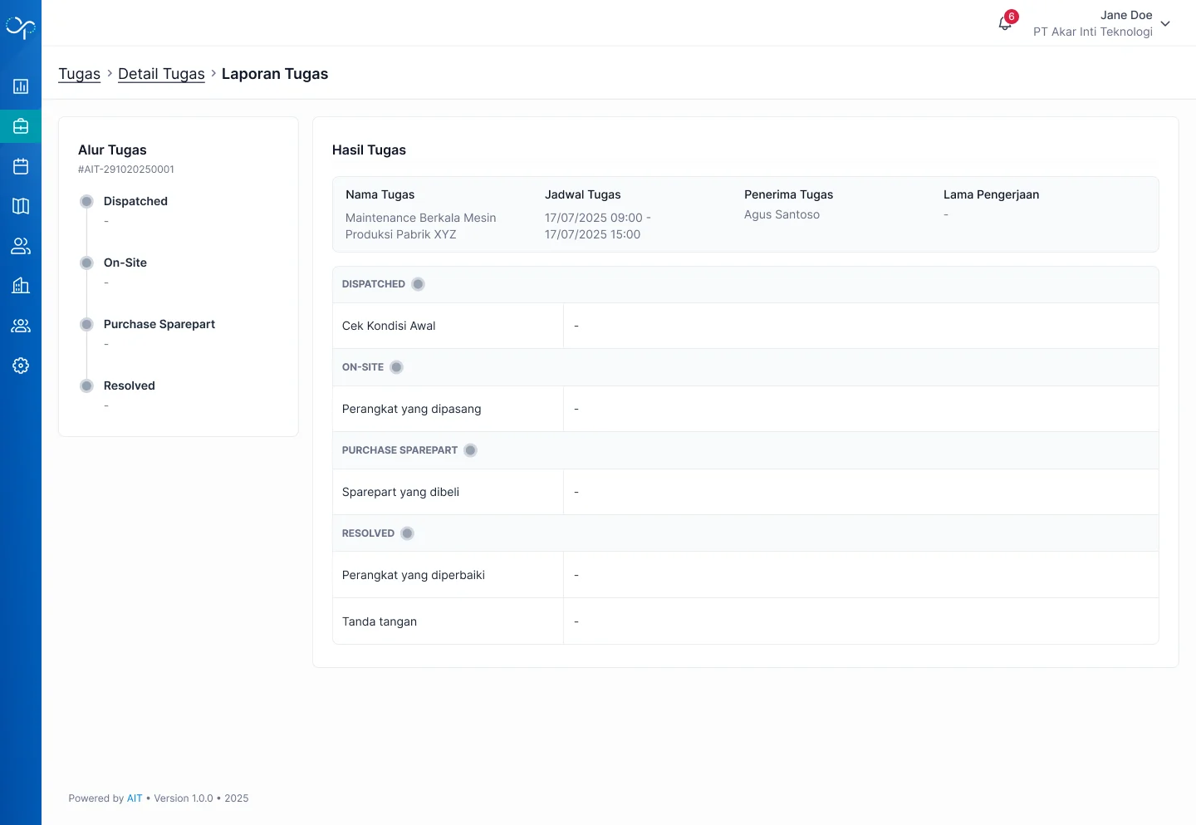This screenshot has width=1196, height=825.
Task: Click the Dispatched label in Alur Tugas
Action: point(135,201)
